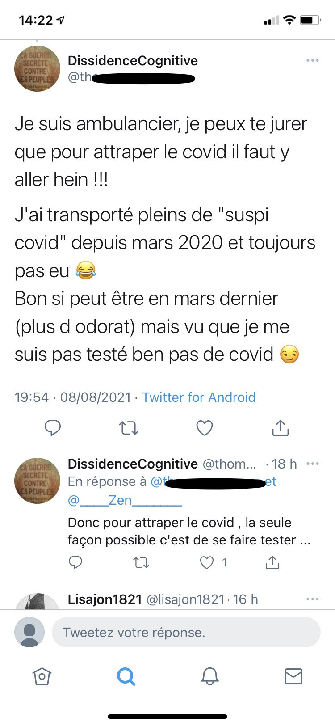Viewport: 335px width, 726px height.
Task: Share the 18 h reply tweet
Action: (272, 562)
